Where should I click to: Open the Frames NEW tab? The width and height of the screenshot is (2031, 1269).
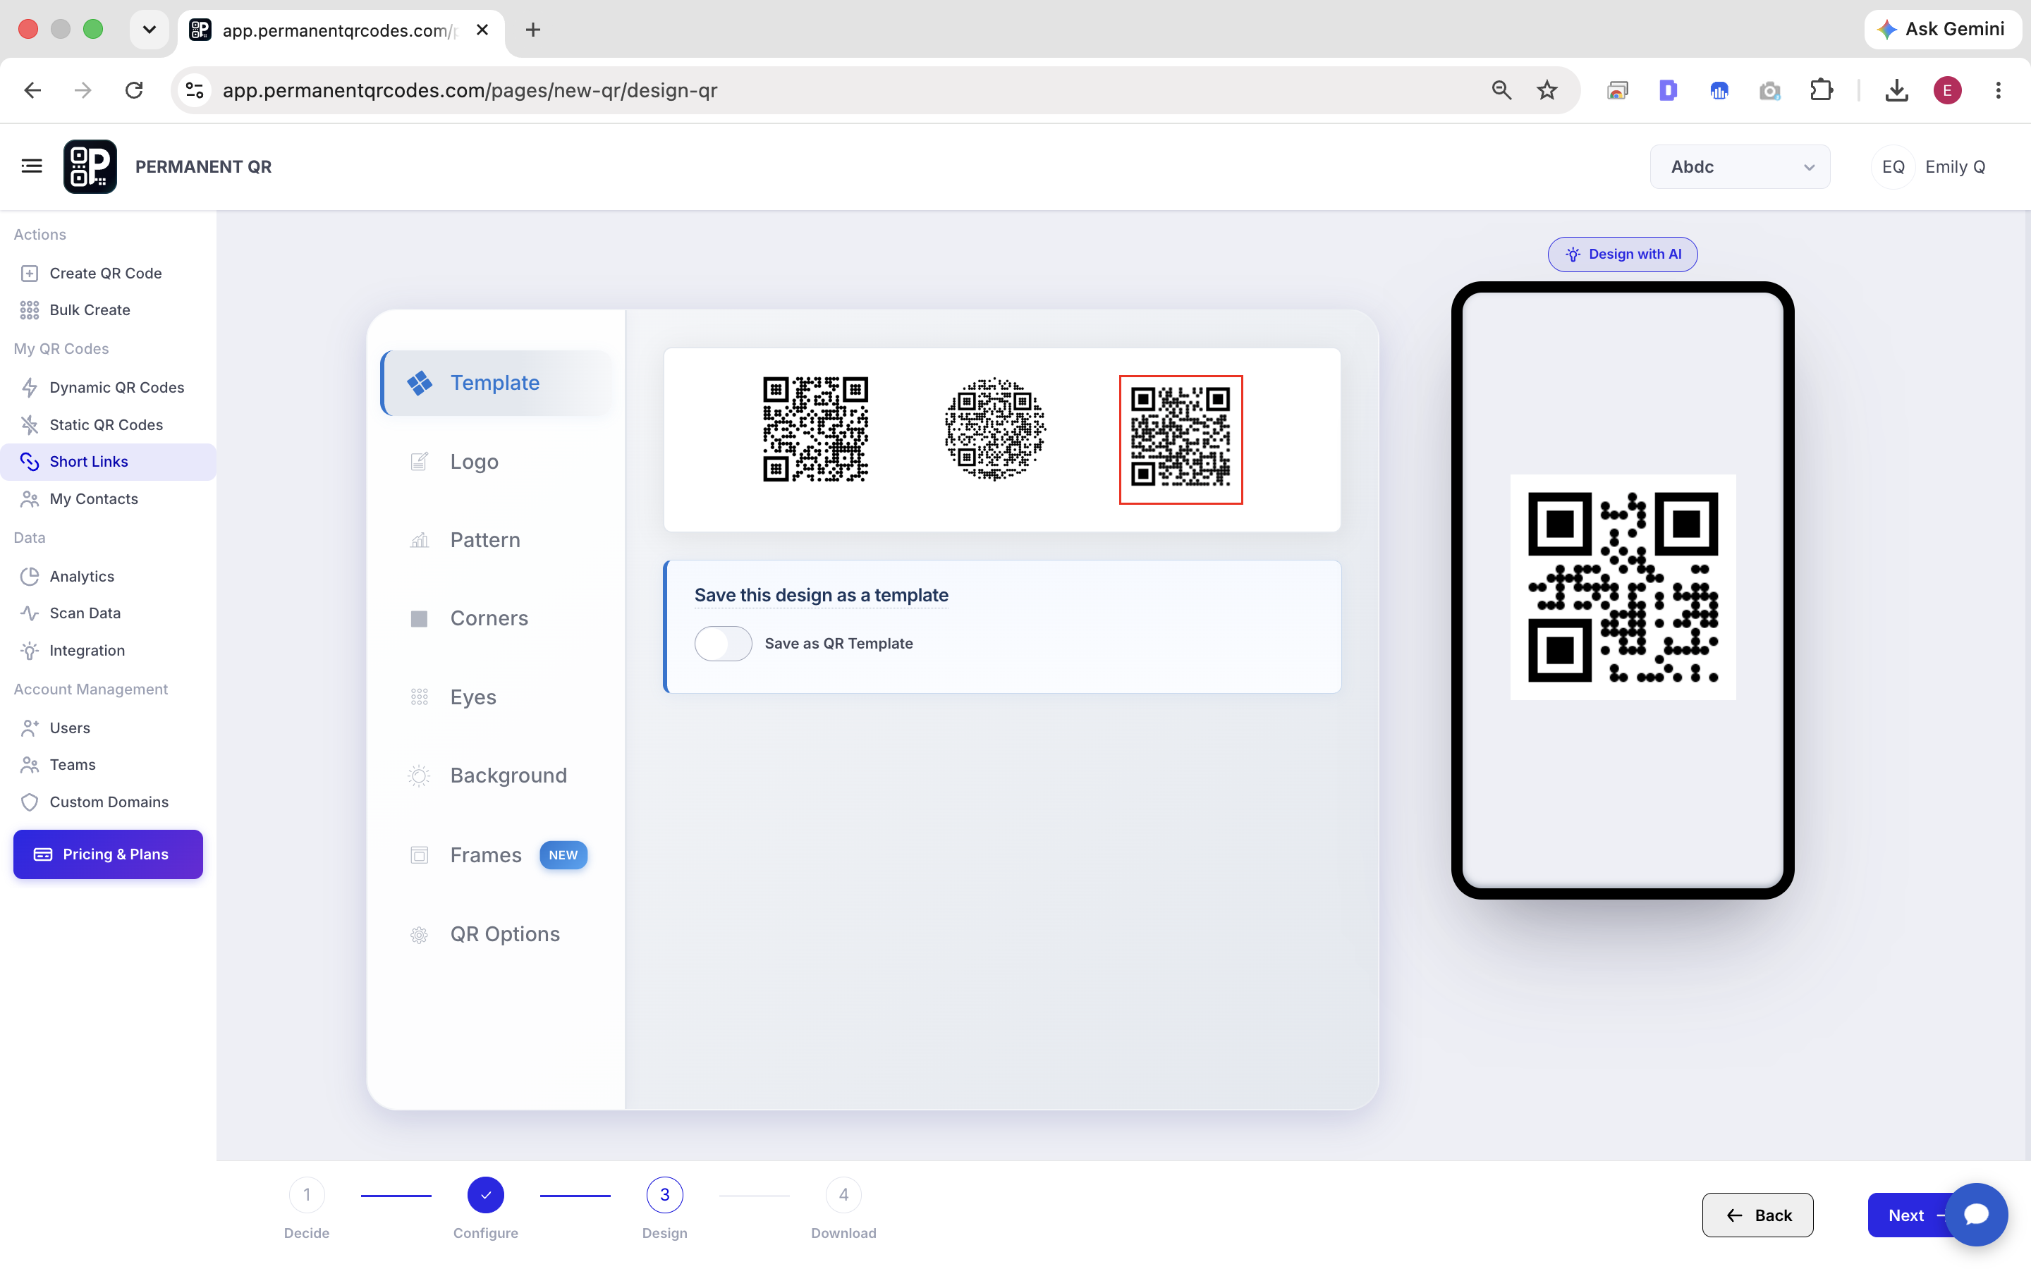tap(497, 855)
